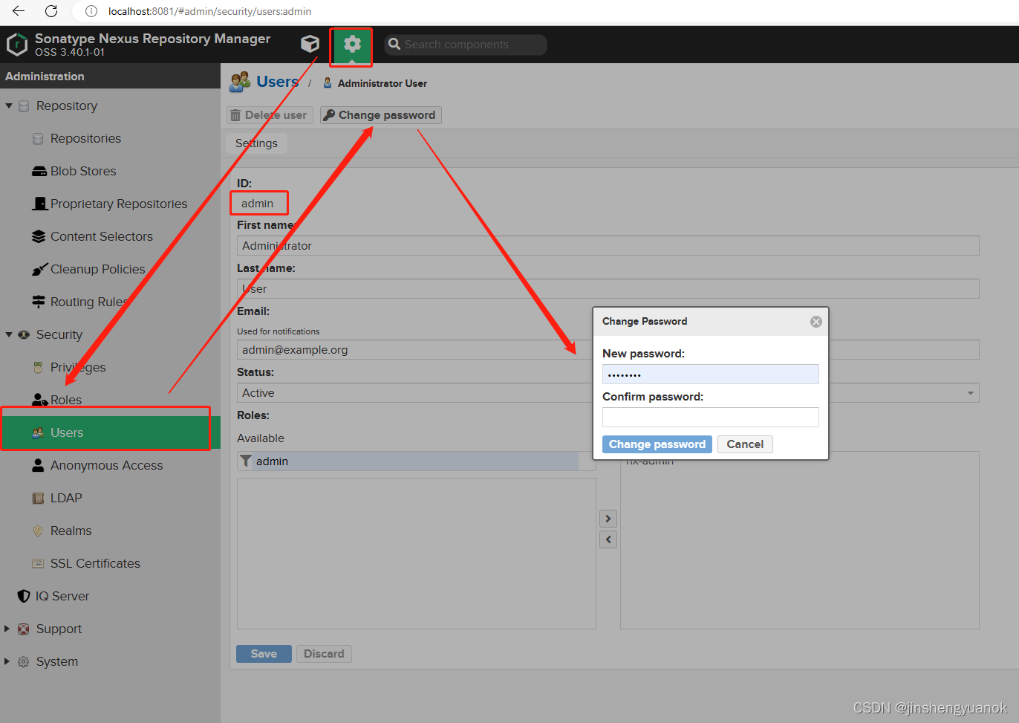Image resolution: width=1019 pixels, height=723 pixels.
Task: Click the browser address bar URL
Action: [210, 11]
